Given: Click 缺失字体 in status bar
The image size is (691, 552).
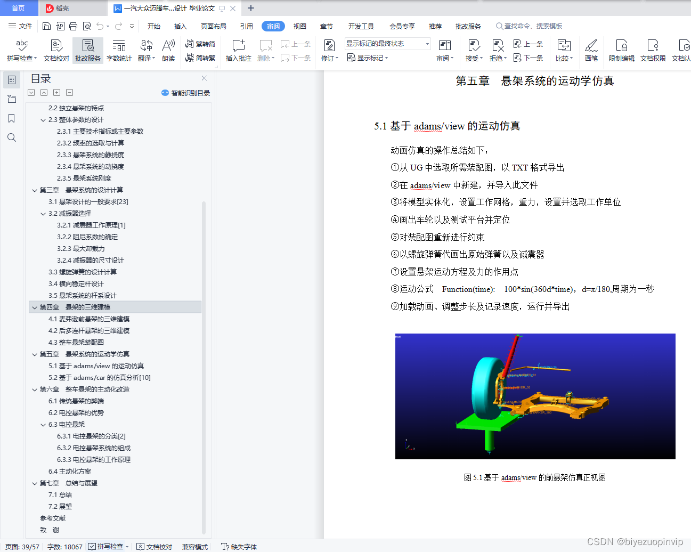Looking at the screenshot, I should tap(239, 547).
